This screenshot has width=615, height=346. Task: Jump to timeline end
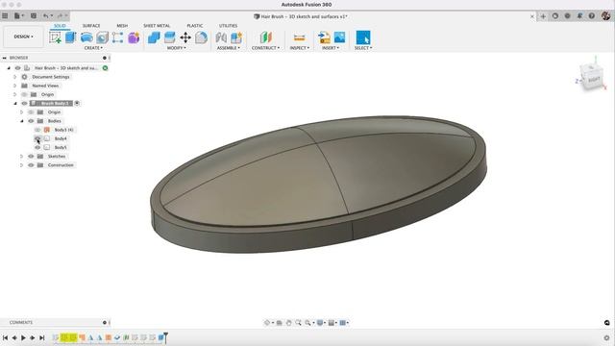[x=42, y=337]
